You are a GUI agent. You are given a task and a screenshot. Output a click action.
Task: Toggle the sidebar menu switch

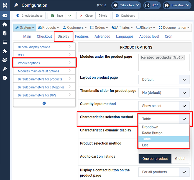[5, 16]
